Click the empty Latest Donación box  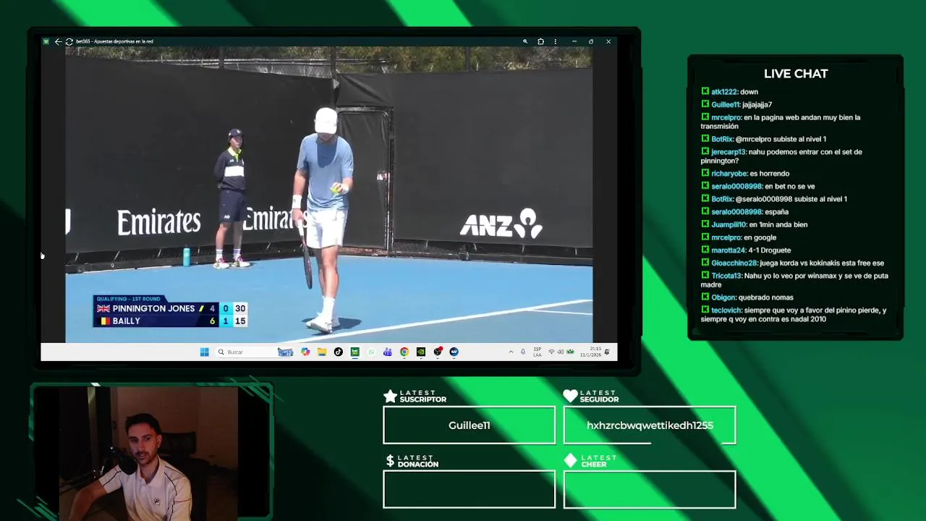point(469,489)
